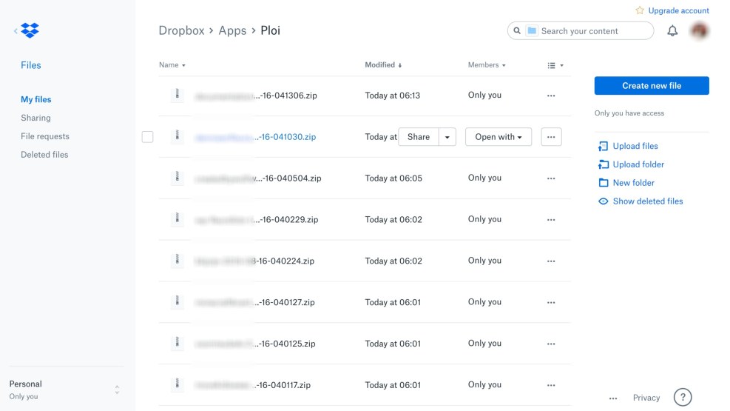The height and width of the screenshot is (411, 730).
Task: Navigate to Apps breadcrumb
Action: point(232,30)
